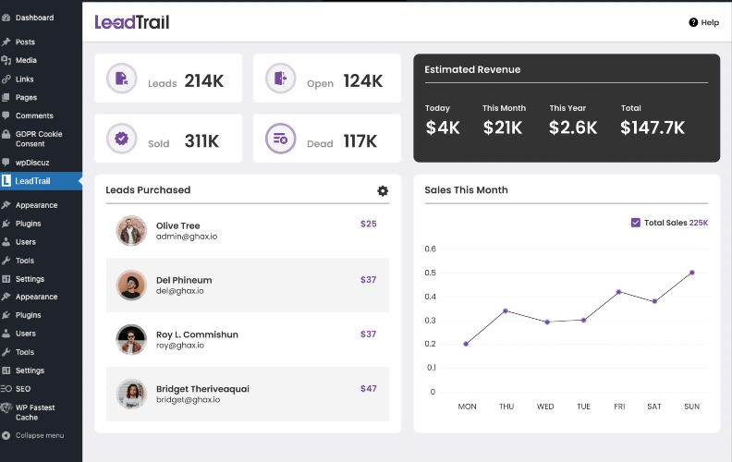Click the MON data point on chart
Viewport: 732px width, 462px height.
[466, 344]
